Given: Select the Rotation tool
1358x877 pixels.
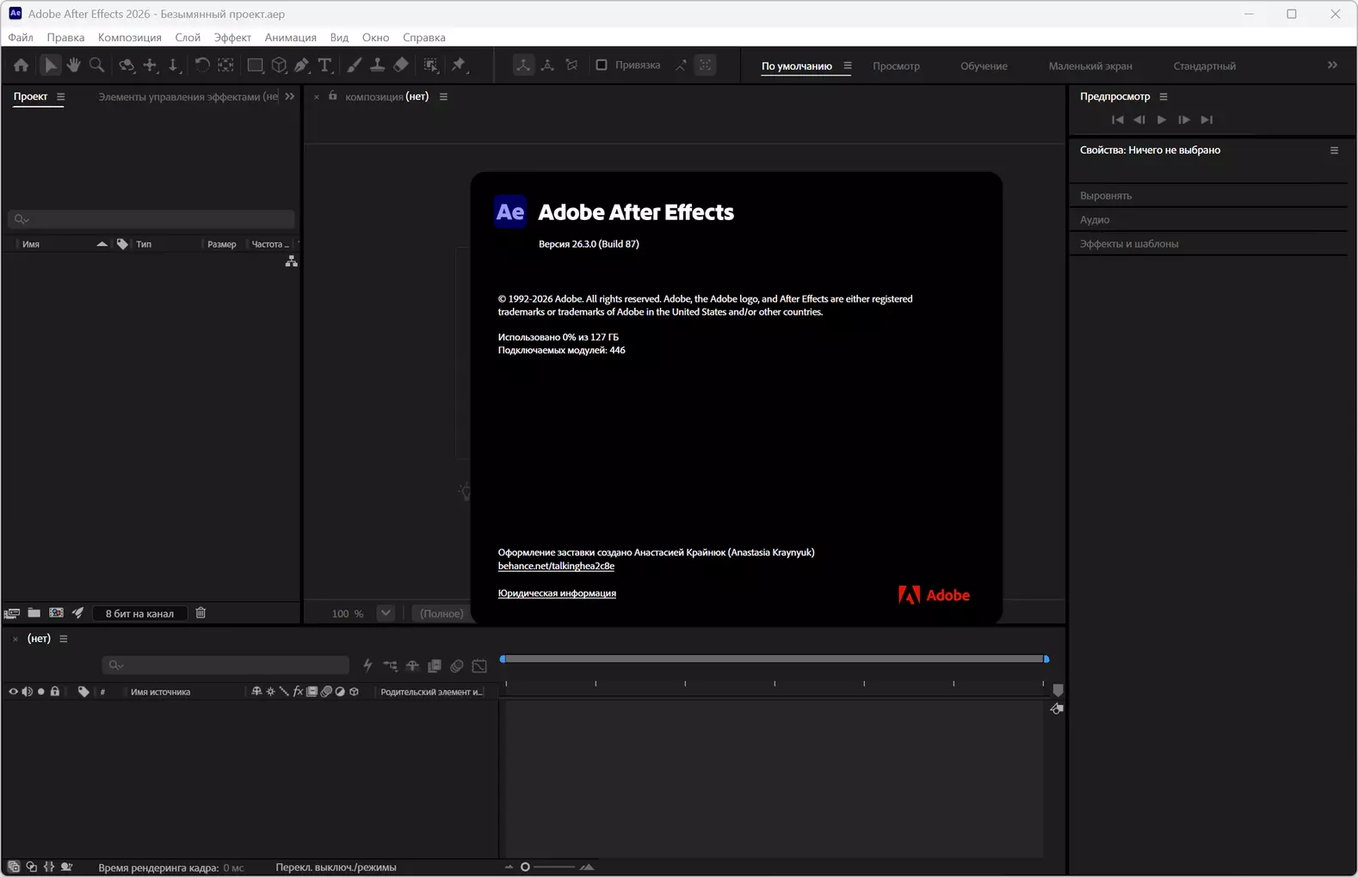Looking at the screenshot, I should click(202, 65).
